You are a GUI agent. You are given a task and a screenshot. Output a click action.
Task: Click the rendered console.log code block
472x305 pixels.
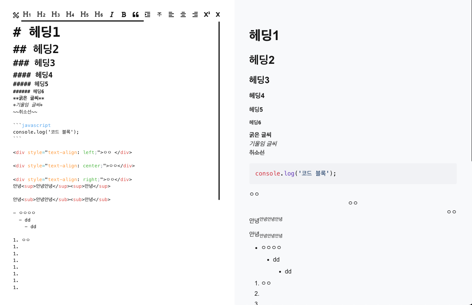[x=353, y=174]
